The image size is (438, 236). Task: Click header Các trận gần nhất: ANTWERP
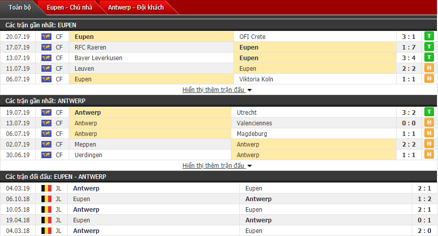point(45,101)
